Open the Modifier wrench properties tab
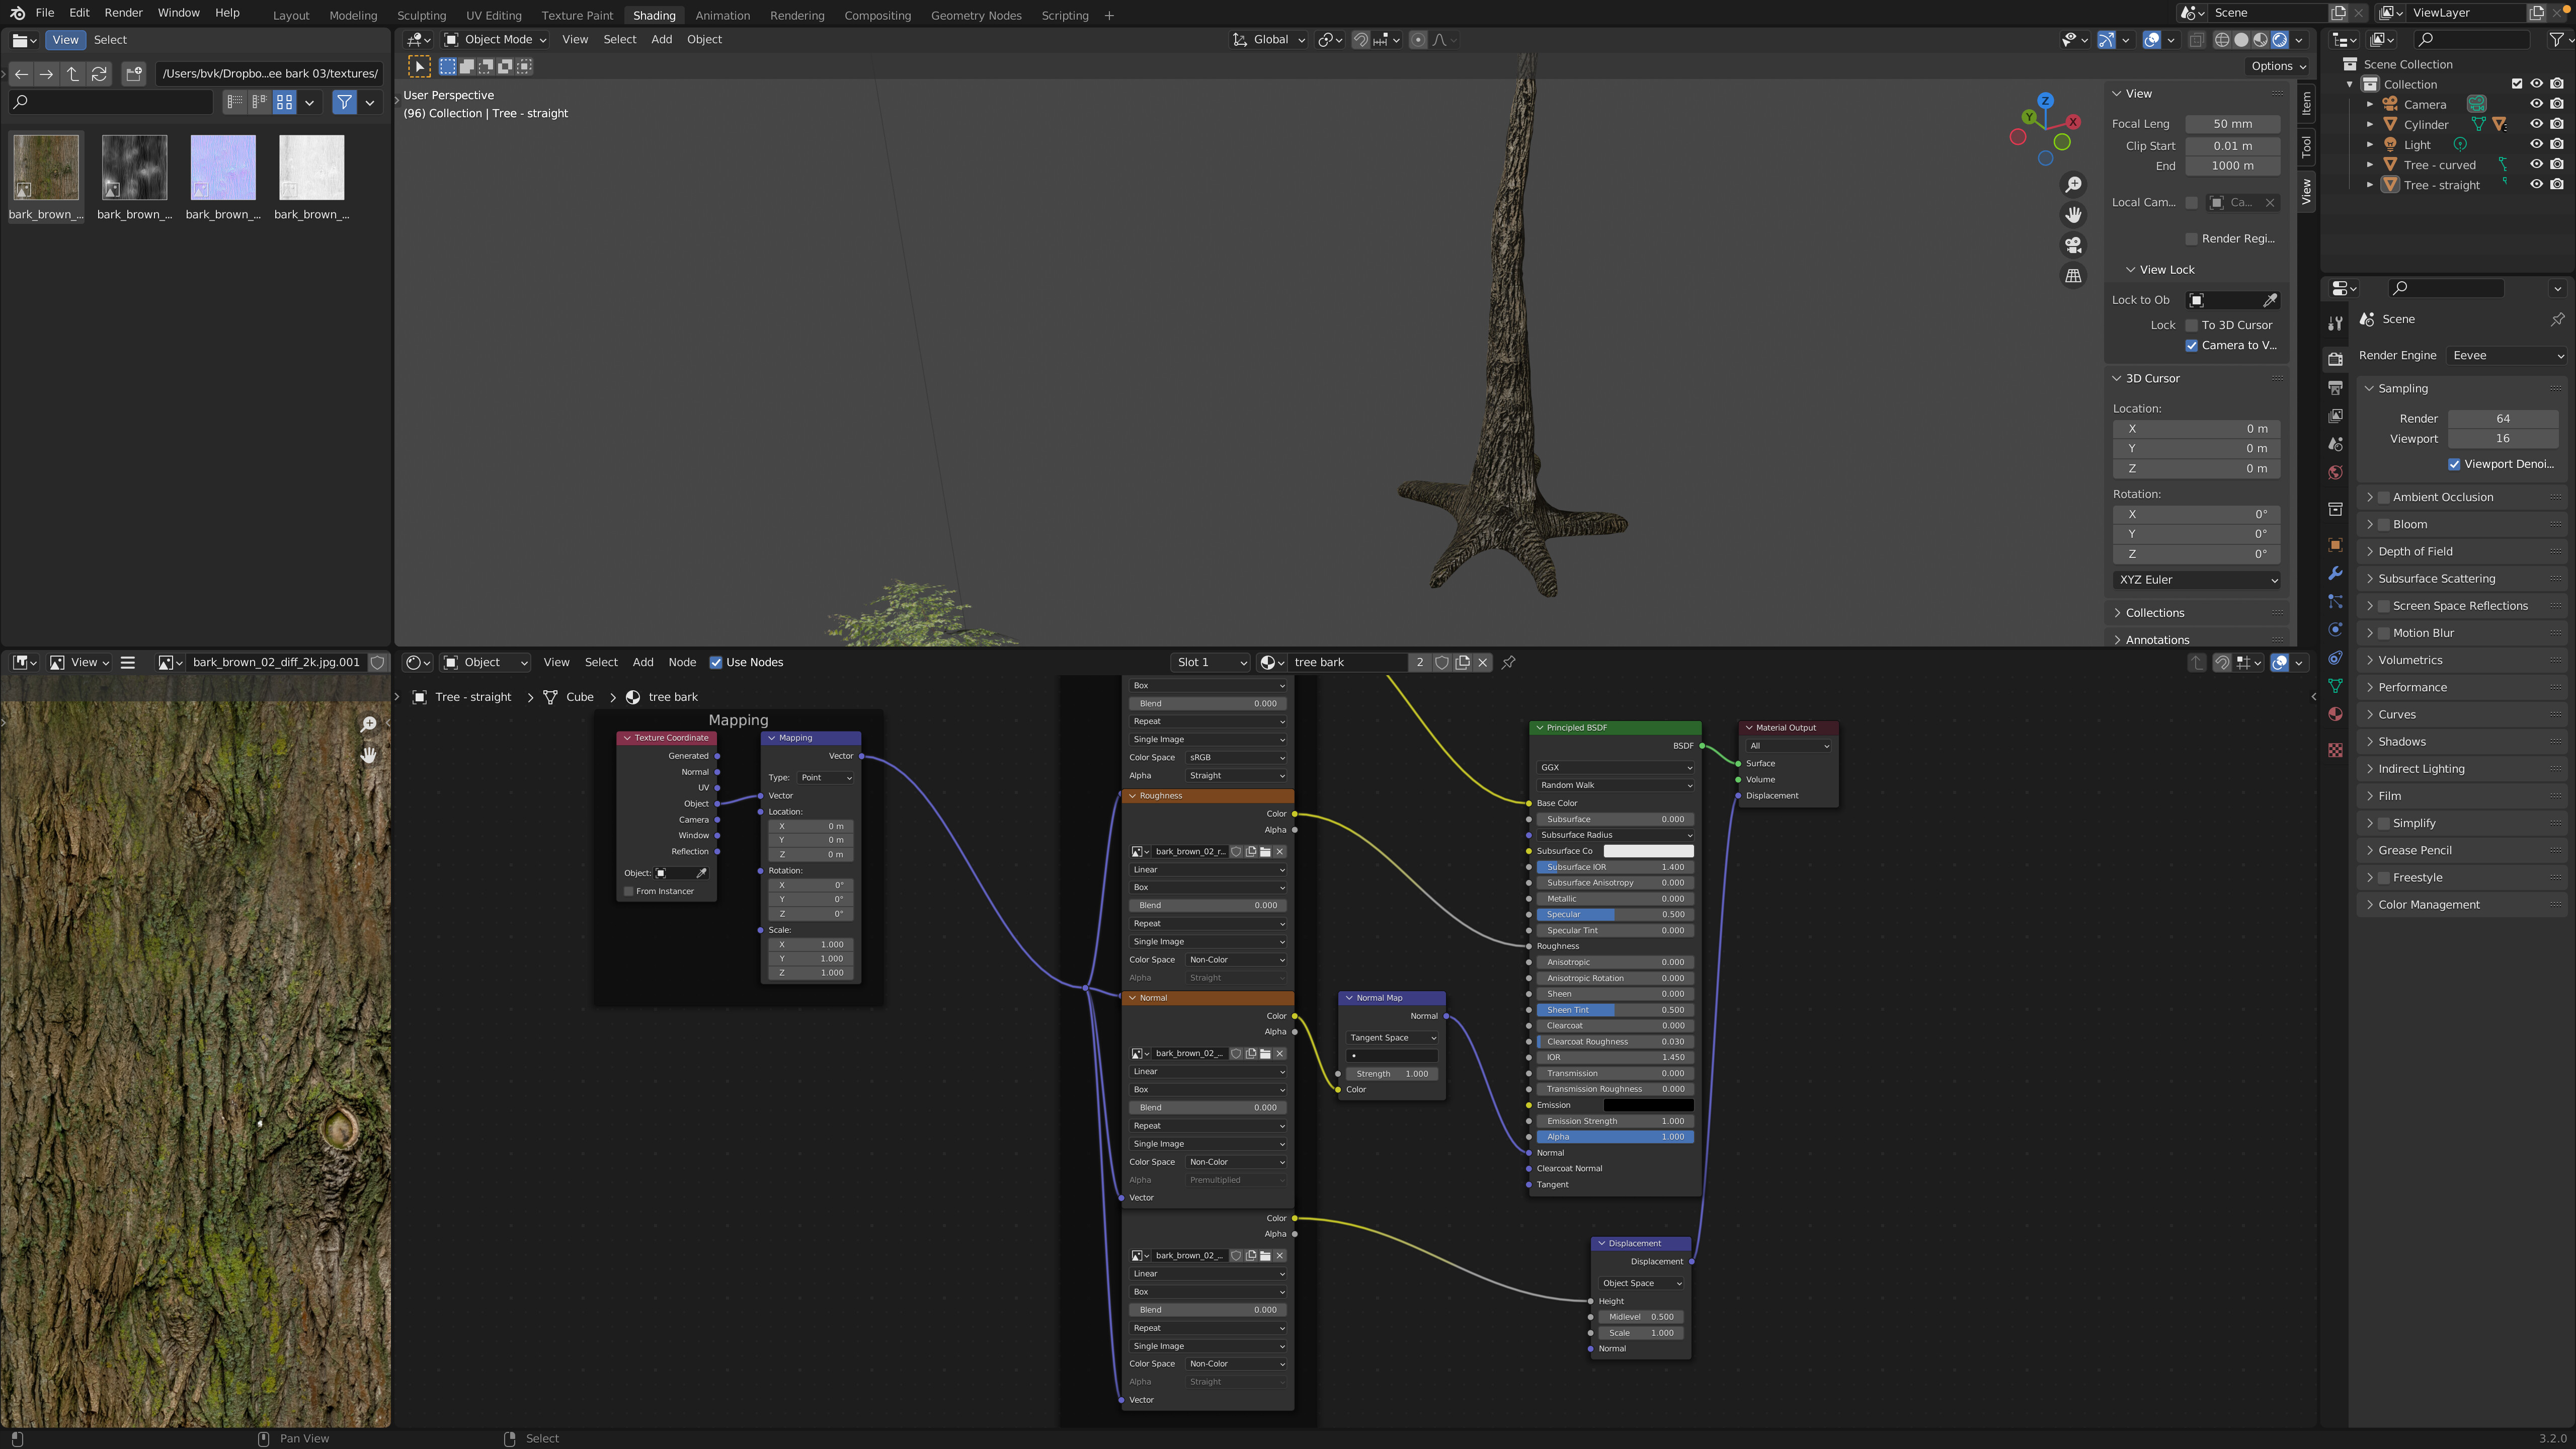This screenshot has height=1449, width=2576. (2335, 573)
